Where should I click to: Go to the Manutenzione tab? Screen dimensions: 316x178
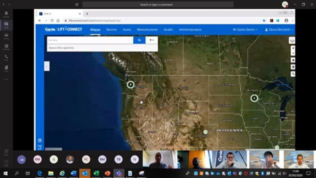click(147, 30)
